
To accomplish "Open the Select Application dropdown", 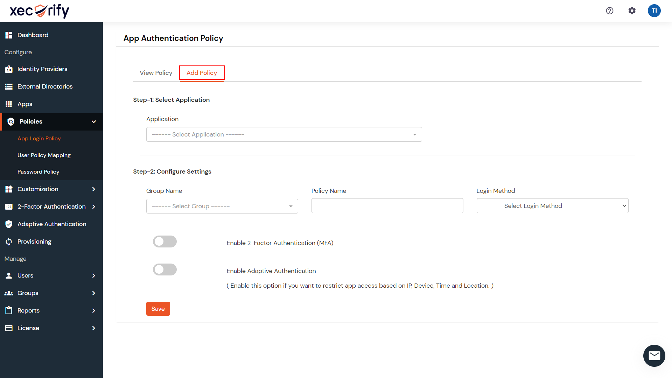I will (283, 134).
